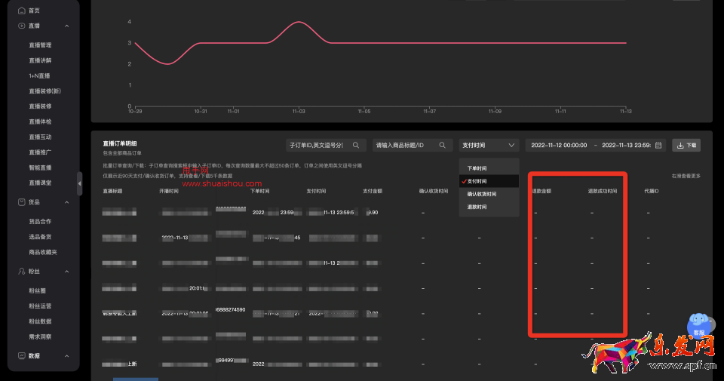Image resolution: width=724 pixels, height=381 pixels.
Task: Select 下单时间 option in dropdown list
Action: click(477, 168)
